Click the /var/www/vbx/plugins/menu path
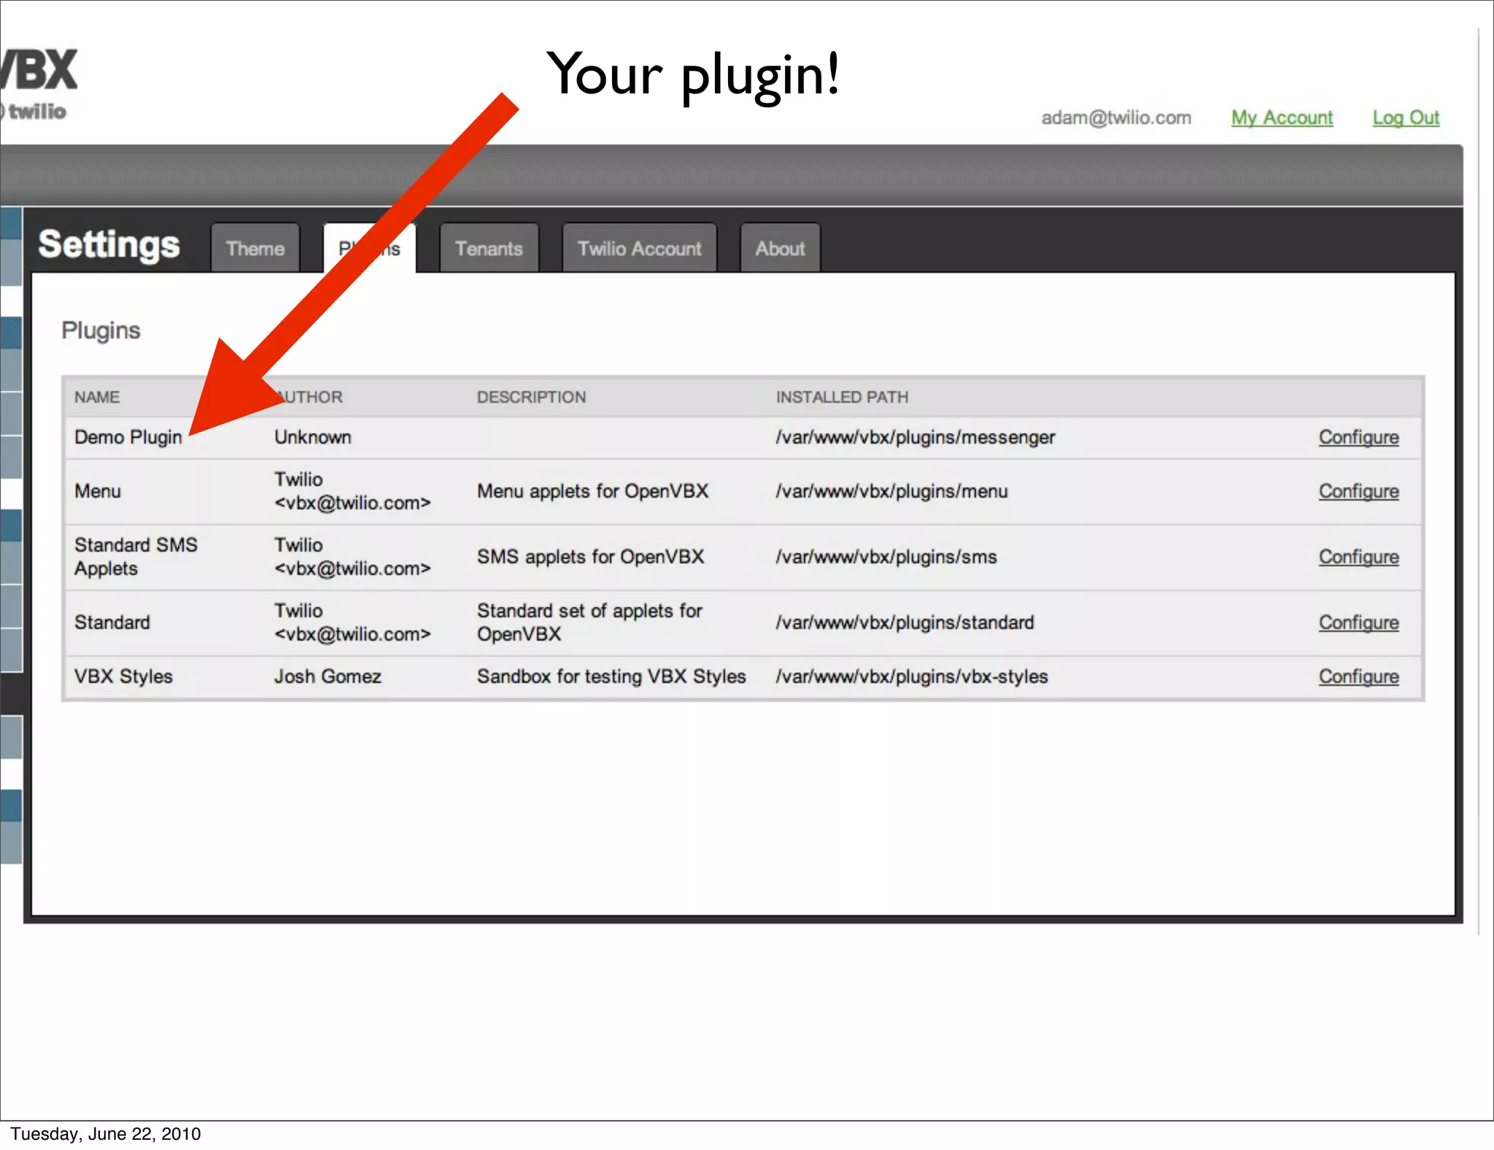Viewport: 1494px width, 1150px height. coord(891,491)
